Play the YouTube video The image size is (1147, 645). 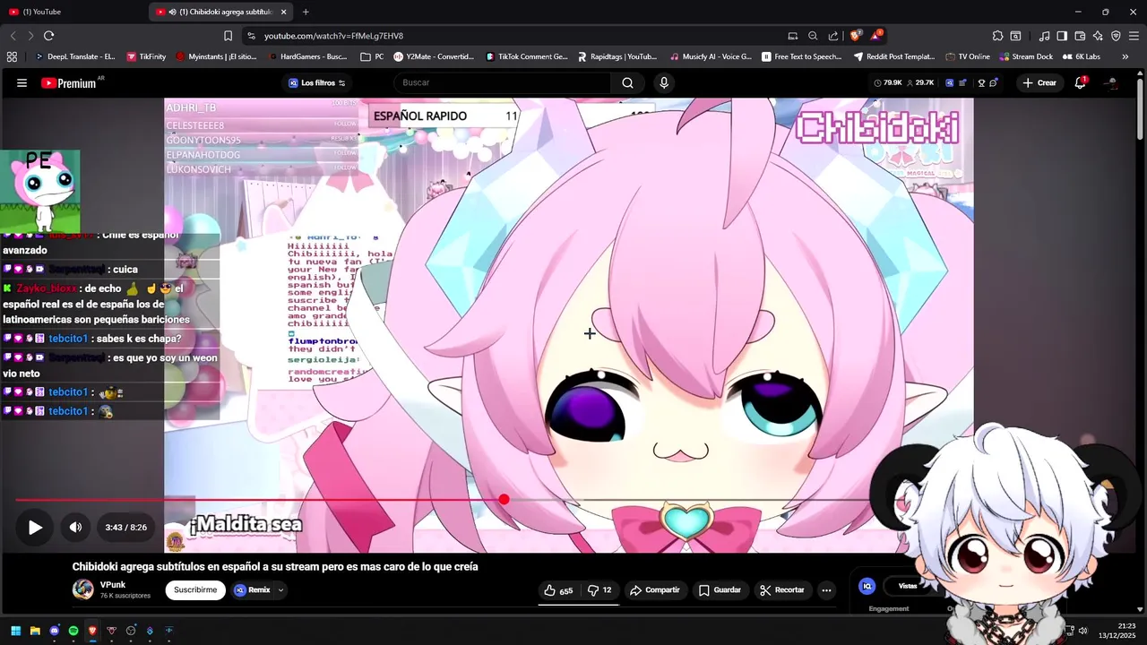35,528
